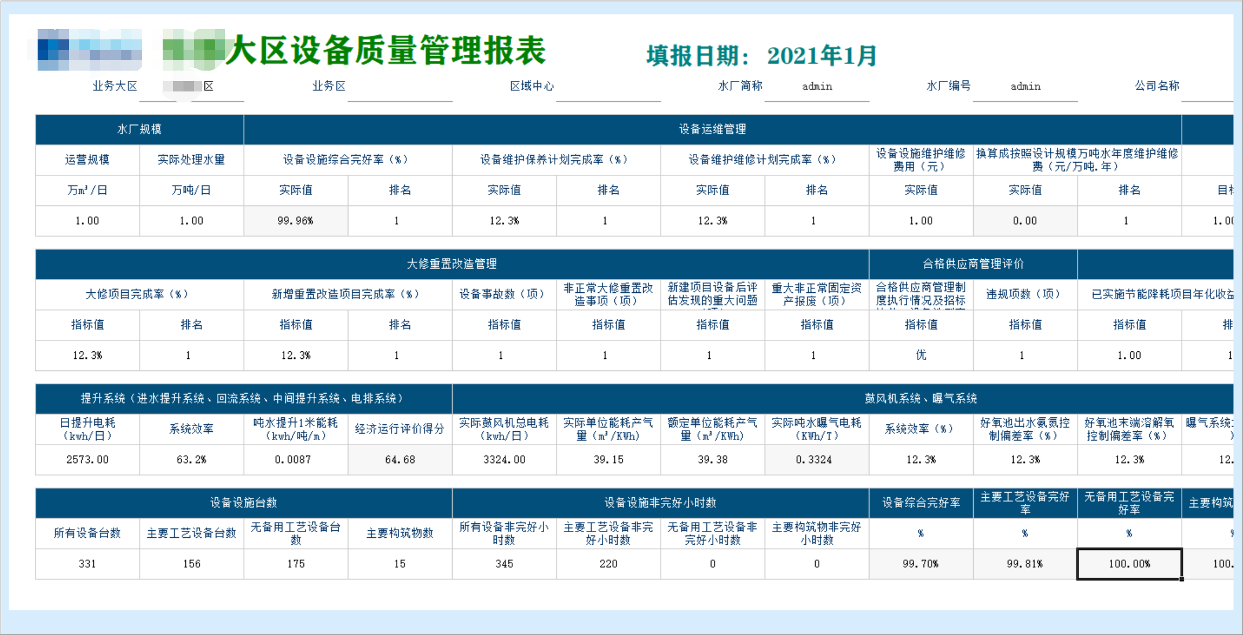Screen dimensions: 1243x635
Task: Select the 39.38 value cell
Action: coord(713,460)
